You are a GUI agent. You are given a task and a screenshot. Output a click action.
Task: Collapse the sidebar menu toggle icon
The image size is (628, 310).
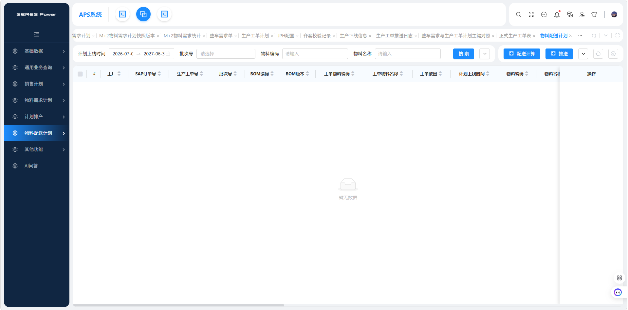coord(37,34)
